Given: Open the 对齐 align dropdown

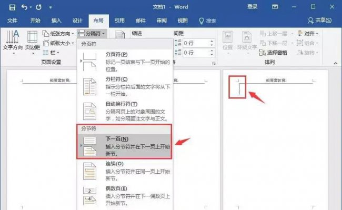Looking at the screenshot, I should pyautogui.click(x=308, y=34).
